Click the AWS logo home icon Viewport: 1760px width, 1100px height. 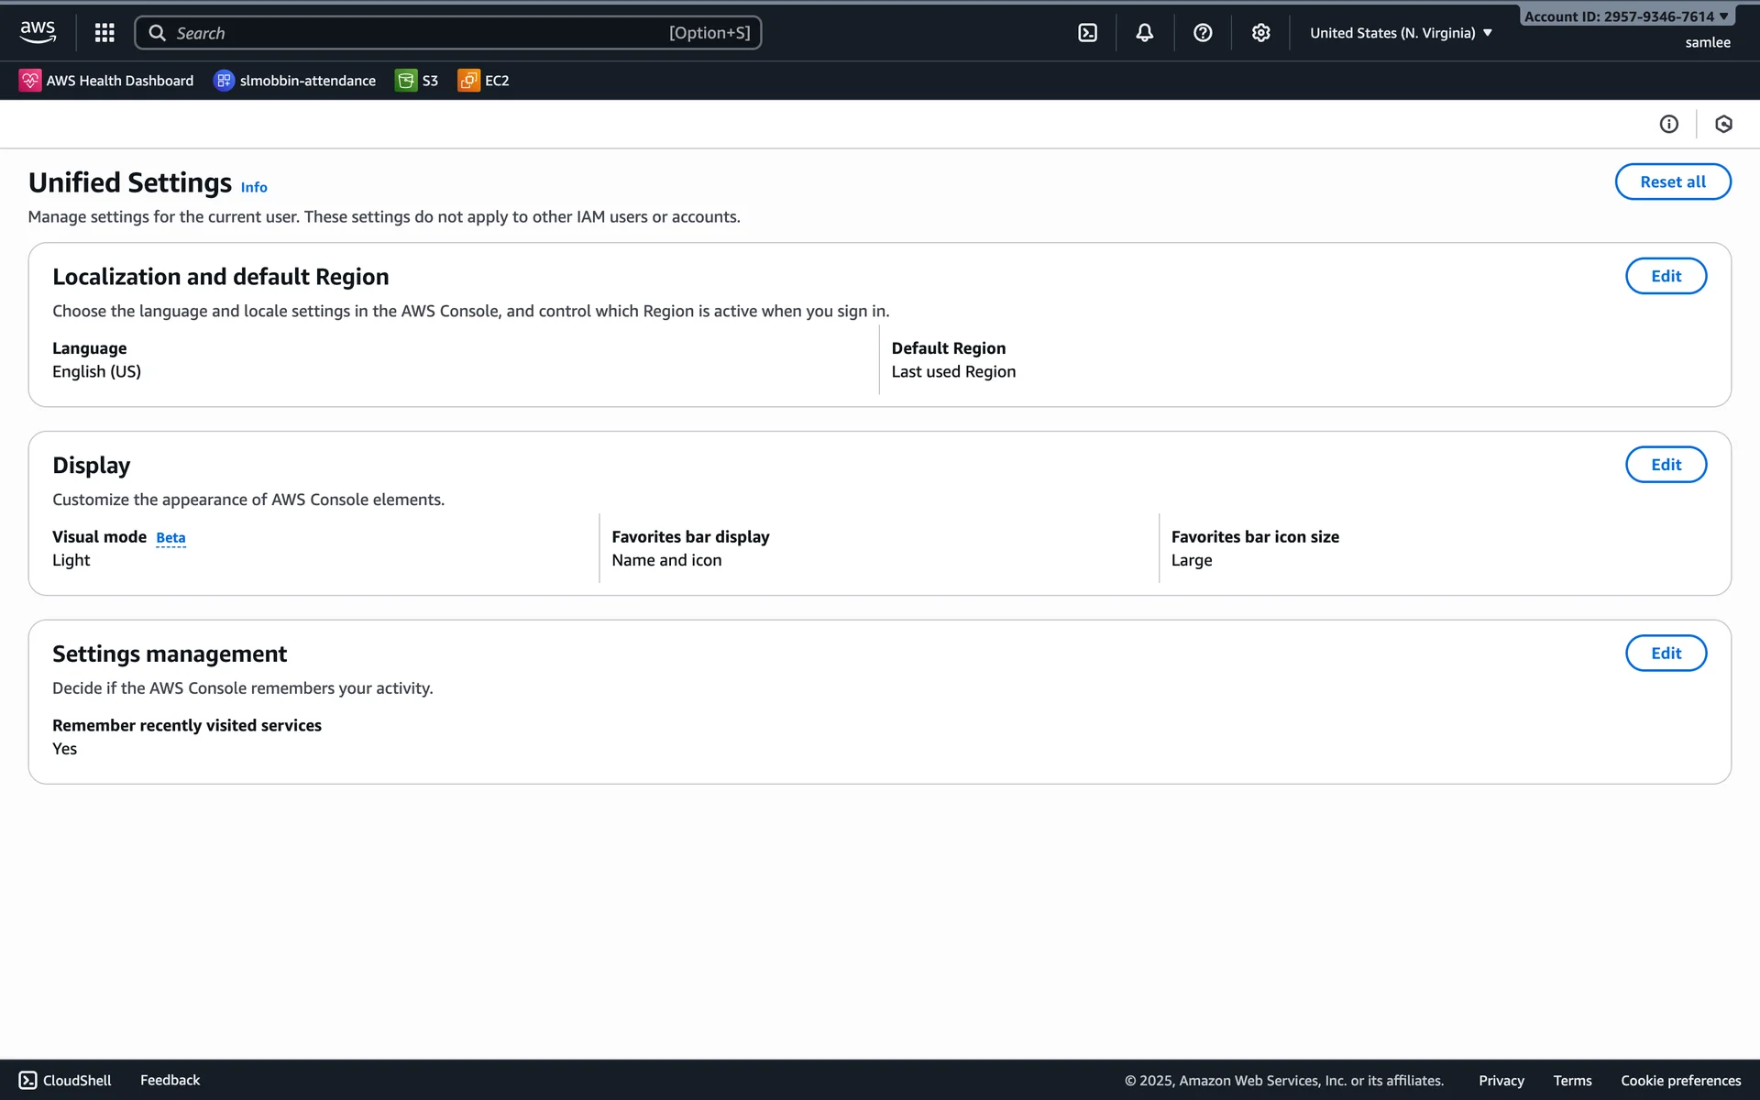click(38, 32)
